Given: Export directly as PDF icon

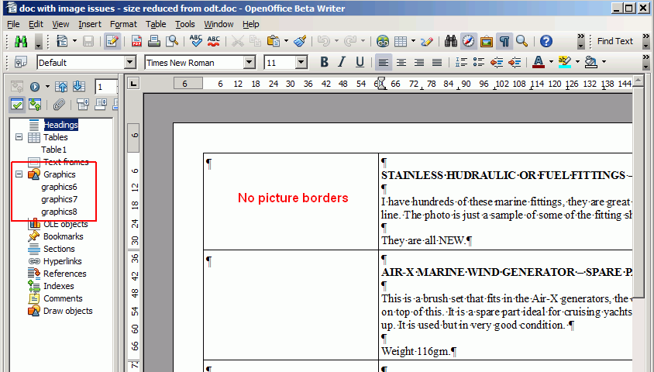Looking at the screenshot, I should [136, 41].
